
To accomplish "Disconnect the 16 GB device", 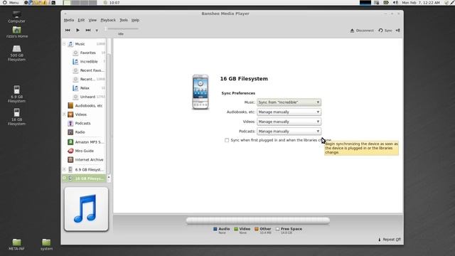I will tap(362, 31).
